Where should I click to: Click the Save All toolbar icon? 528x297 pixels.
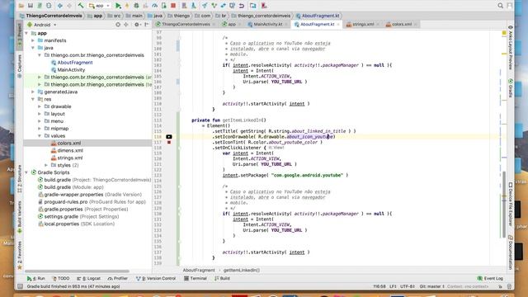point(31,6)
